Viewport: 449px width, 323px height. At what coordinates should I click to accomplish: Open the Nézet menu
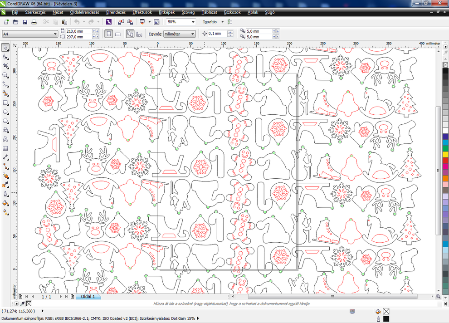click(58, 12)
